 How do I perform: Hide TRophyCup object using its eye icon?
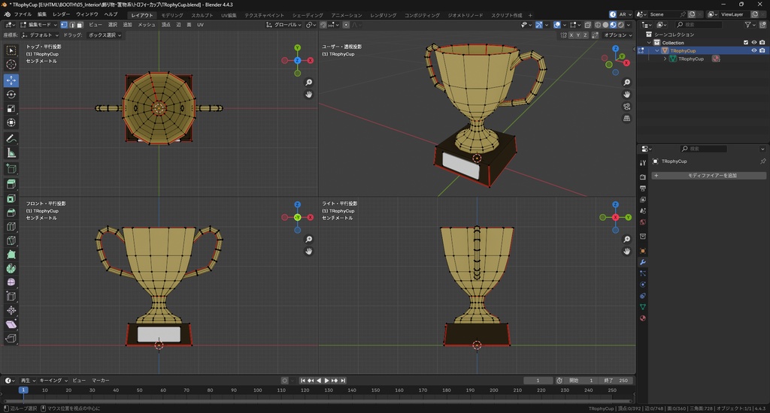click(x=753, y=50)
